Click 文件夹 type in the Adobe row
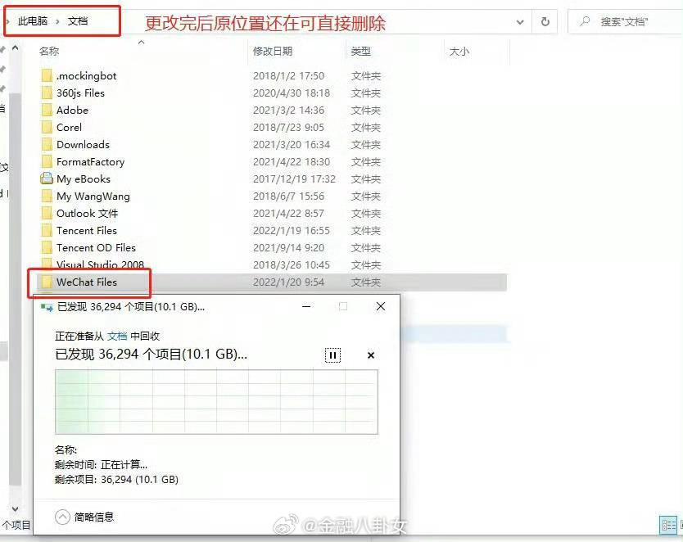The image size is (683, 542). coord(366,111)
